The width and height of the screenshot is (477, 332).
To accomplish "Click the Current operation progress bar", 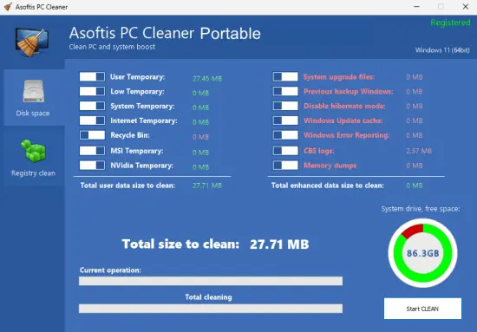I will pos(211,281).
